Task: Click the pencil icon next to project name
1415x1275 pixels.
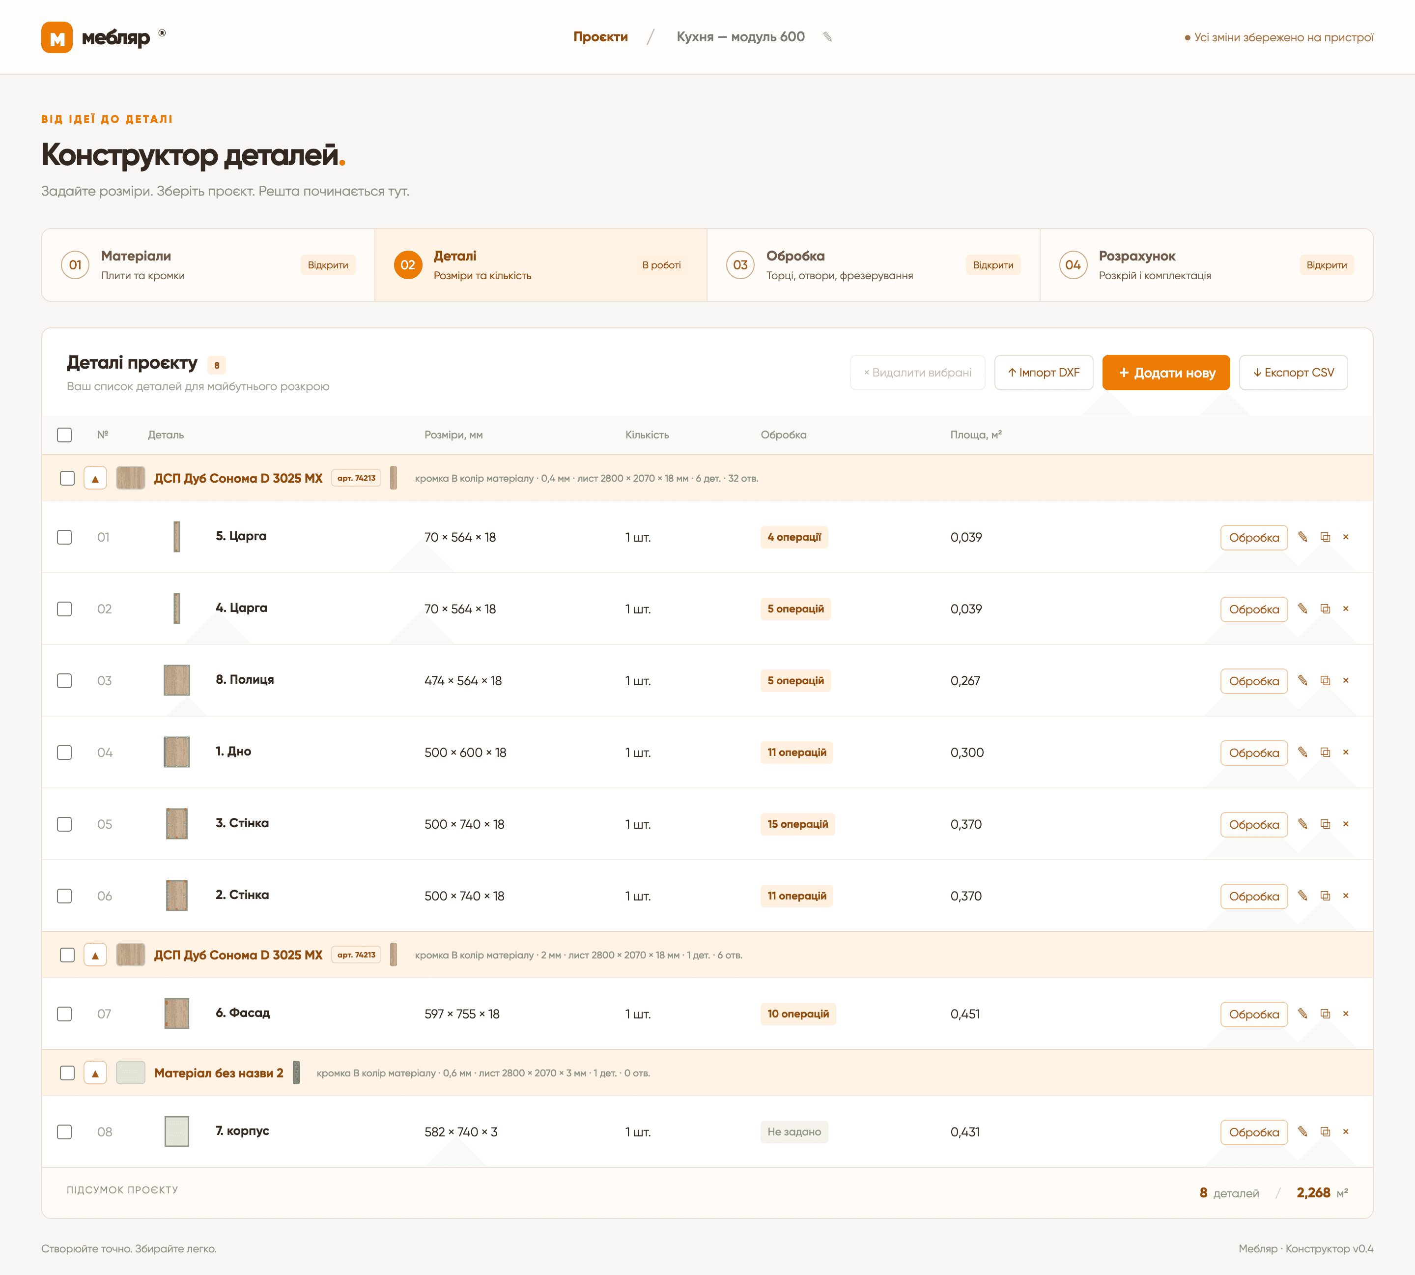Action: coord(827,37)
